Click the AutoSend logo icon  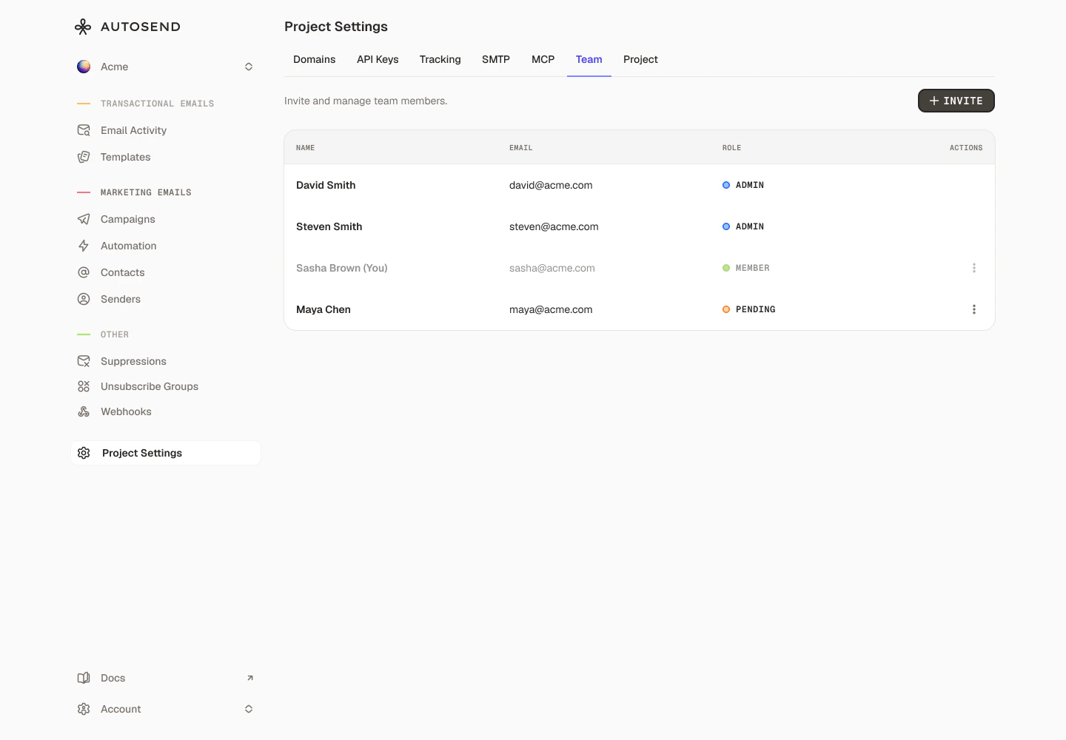point(83,27)
